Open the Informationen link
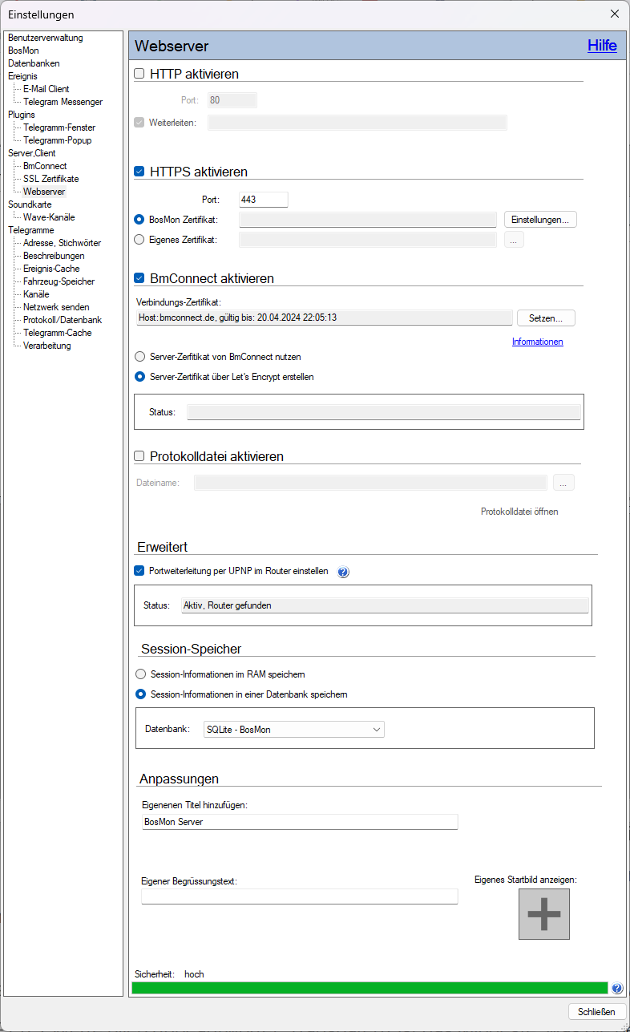 pos(538,342)
